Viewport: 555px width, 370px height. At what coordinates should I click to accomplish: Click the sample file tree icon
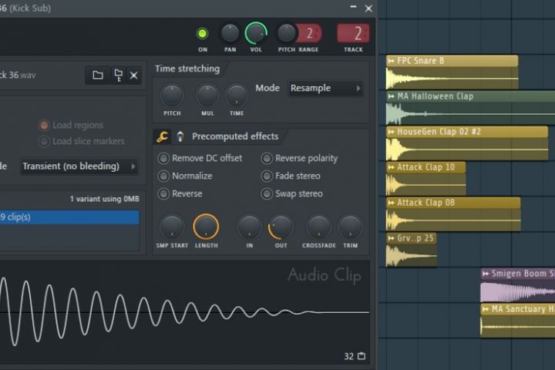click(118, 75)
